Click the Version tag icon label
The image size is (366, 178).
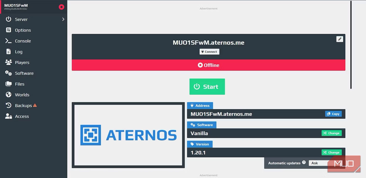[200, 144]
